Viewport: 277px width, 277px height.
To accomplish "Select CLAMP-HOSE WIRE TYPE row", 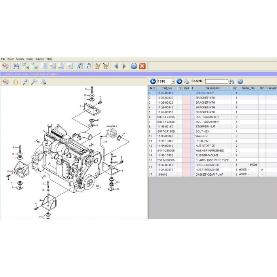I will coord(212,160).
